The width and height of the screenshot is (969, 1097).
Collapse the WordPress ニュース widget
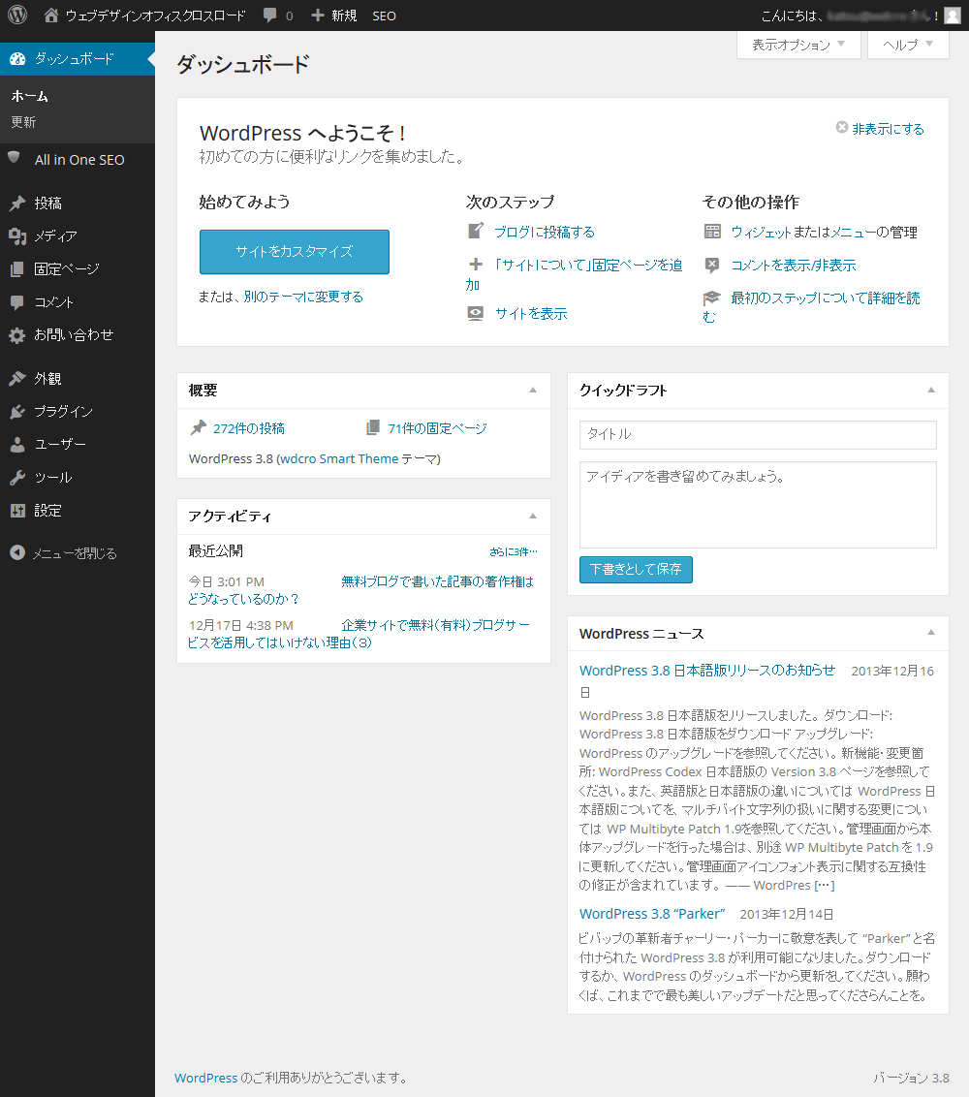[x=931, y=633]
